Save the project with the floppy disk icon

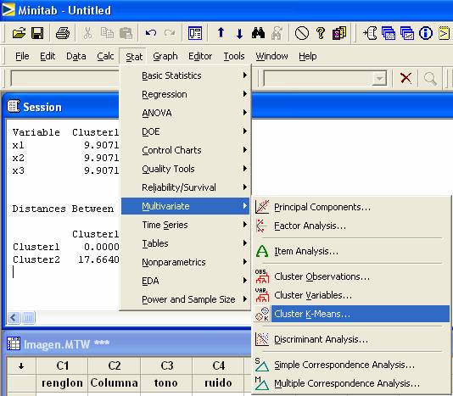click(37, 33)
